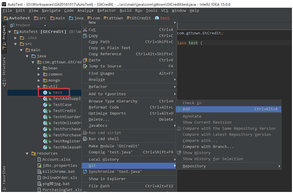
Task: Click the java breadcrumb
Action: click(76, 18)
